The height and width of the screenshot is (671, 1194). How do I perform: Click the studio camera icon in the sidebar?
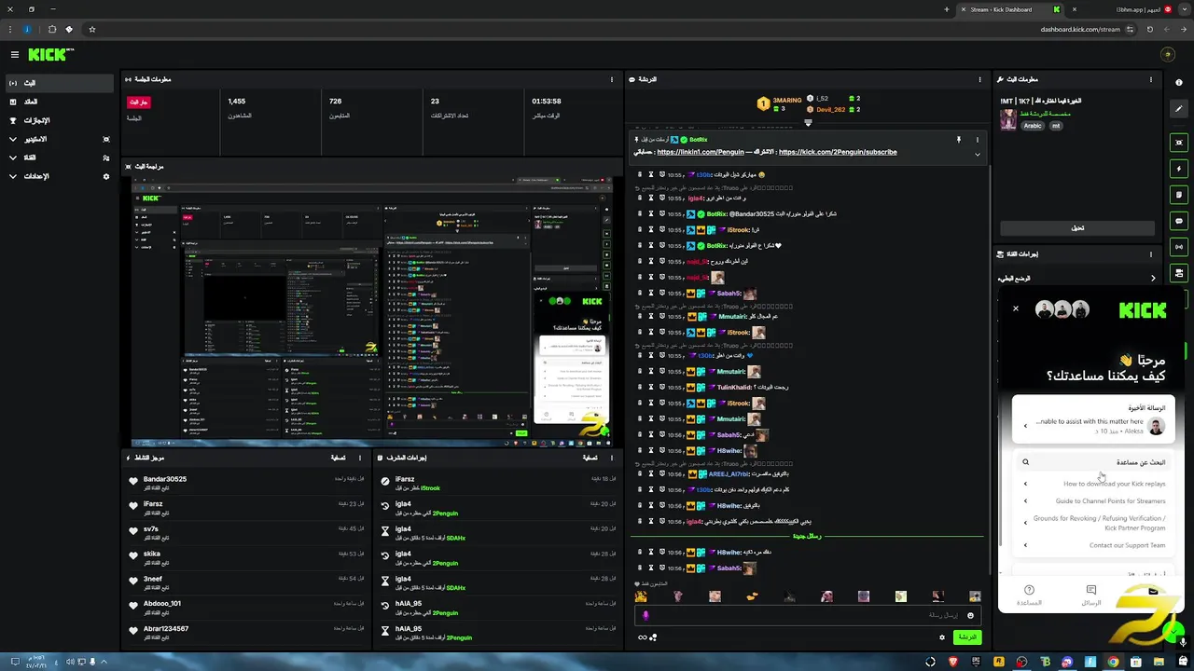(x=106, y=139)
